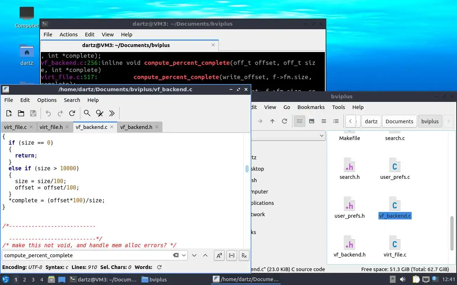
Task: Close the virt_file.c tab
Action: click(31, 127)
